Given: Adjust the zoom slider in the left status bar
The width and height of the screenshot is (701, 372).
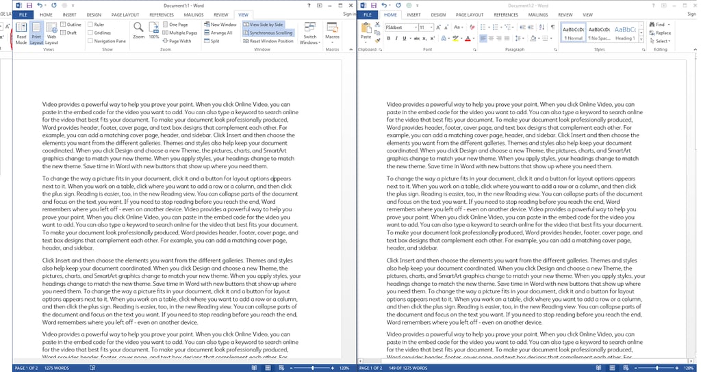Looking at the screenshot, I should (x=311, y=368).
